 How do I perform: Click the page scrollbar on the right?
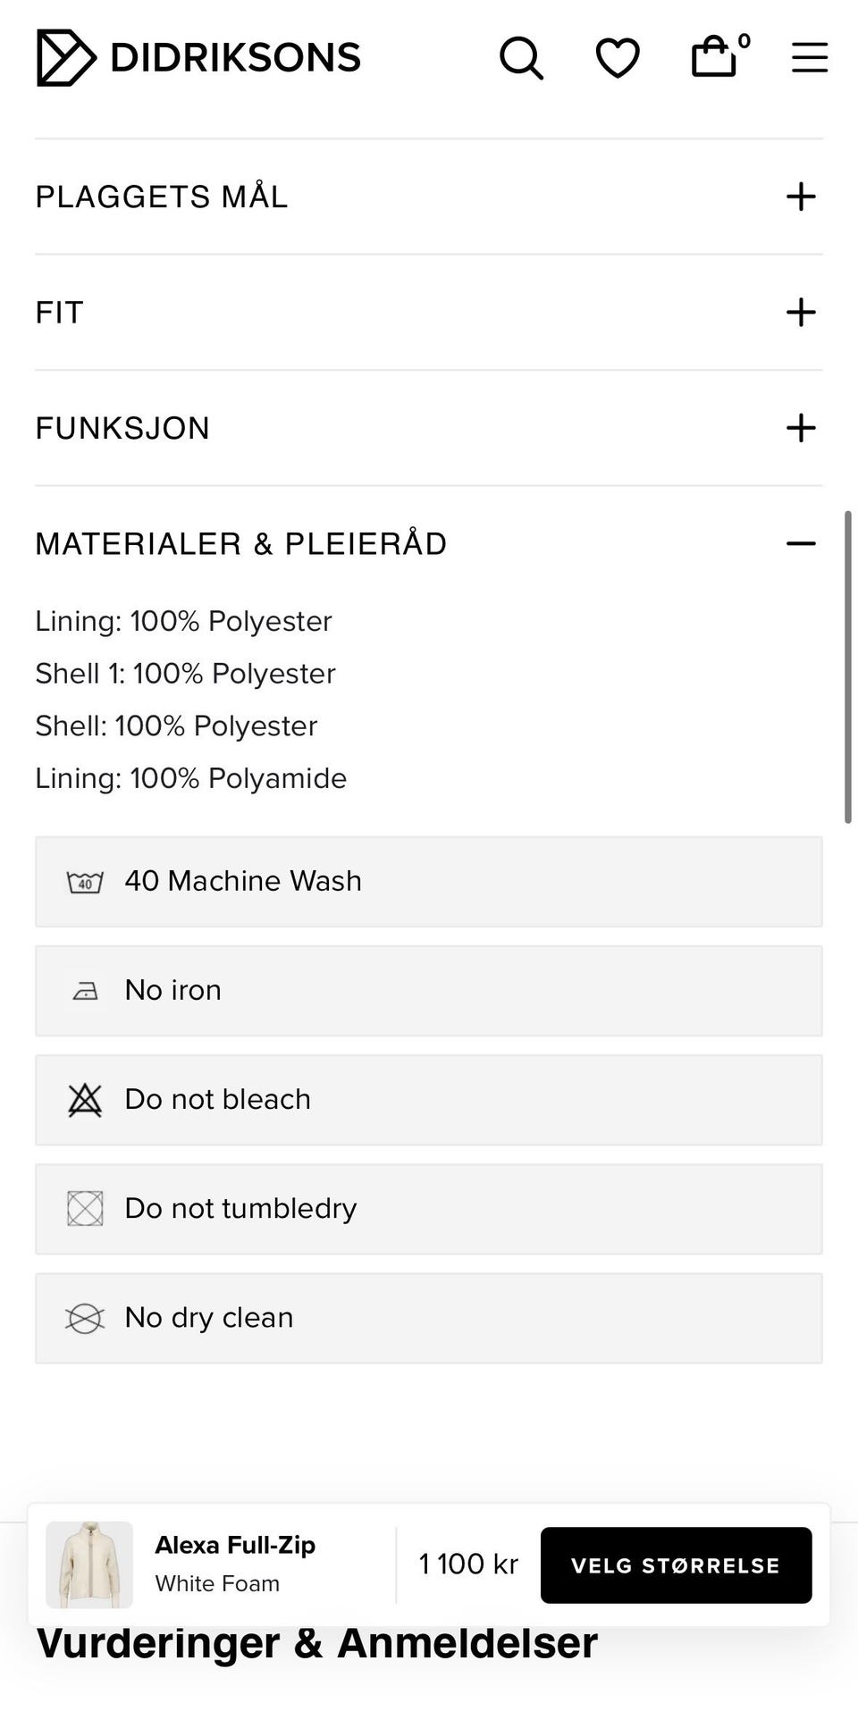[847, 667]
